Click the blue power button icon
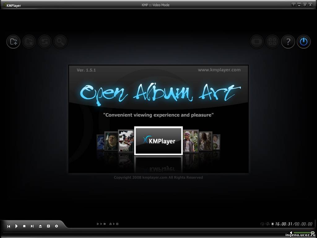Screen dimensions: 317x238 (304, 42)
